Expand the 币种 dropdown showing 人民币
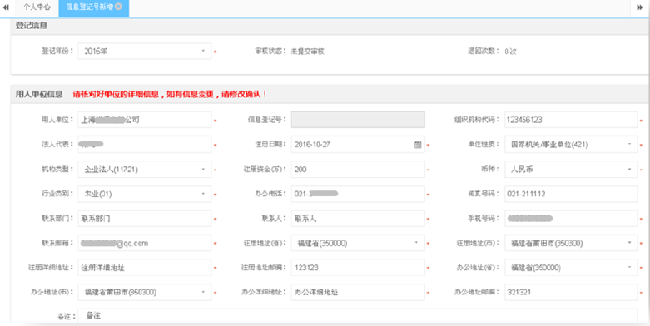The width and height of the screenshot is (650, 326). tap(571, 170)
